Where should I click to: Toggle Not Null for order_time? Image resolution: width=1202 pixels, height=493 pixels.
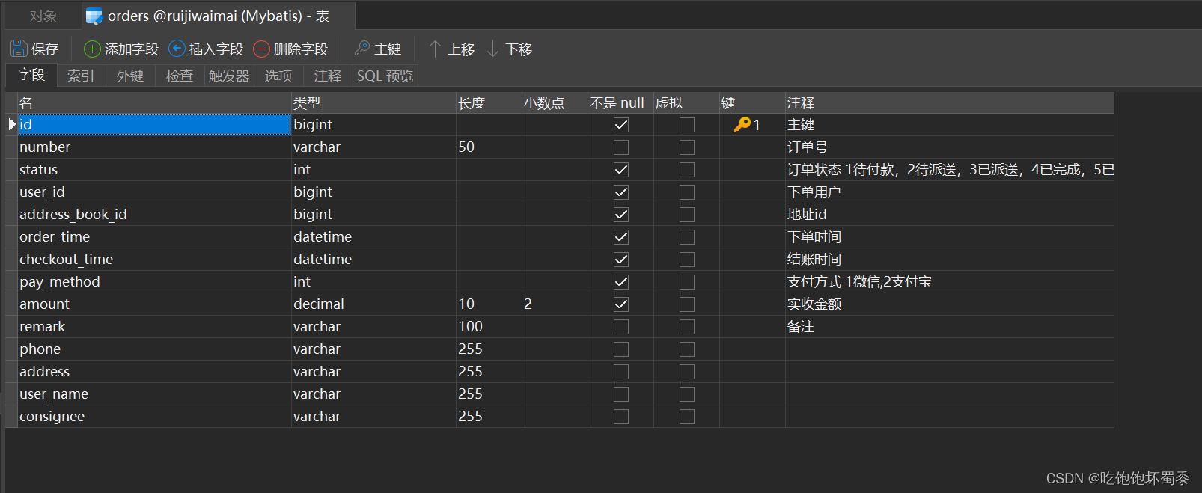click(621, 237)
